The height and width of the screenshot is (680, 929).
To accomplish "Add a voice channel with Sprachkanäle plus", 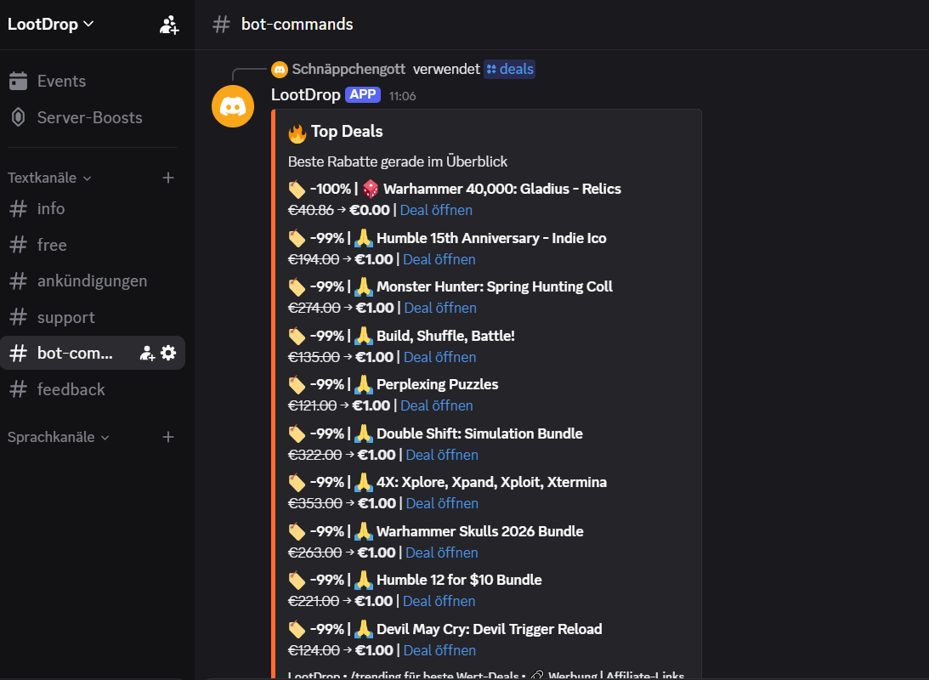I will tap(168, 437).
